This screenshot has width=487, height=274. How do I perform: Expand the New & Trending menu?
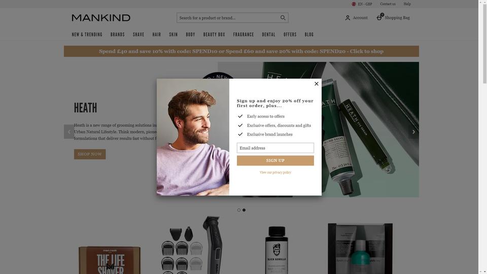tap(87, 35)
